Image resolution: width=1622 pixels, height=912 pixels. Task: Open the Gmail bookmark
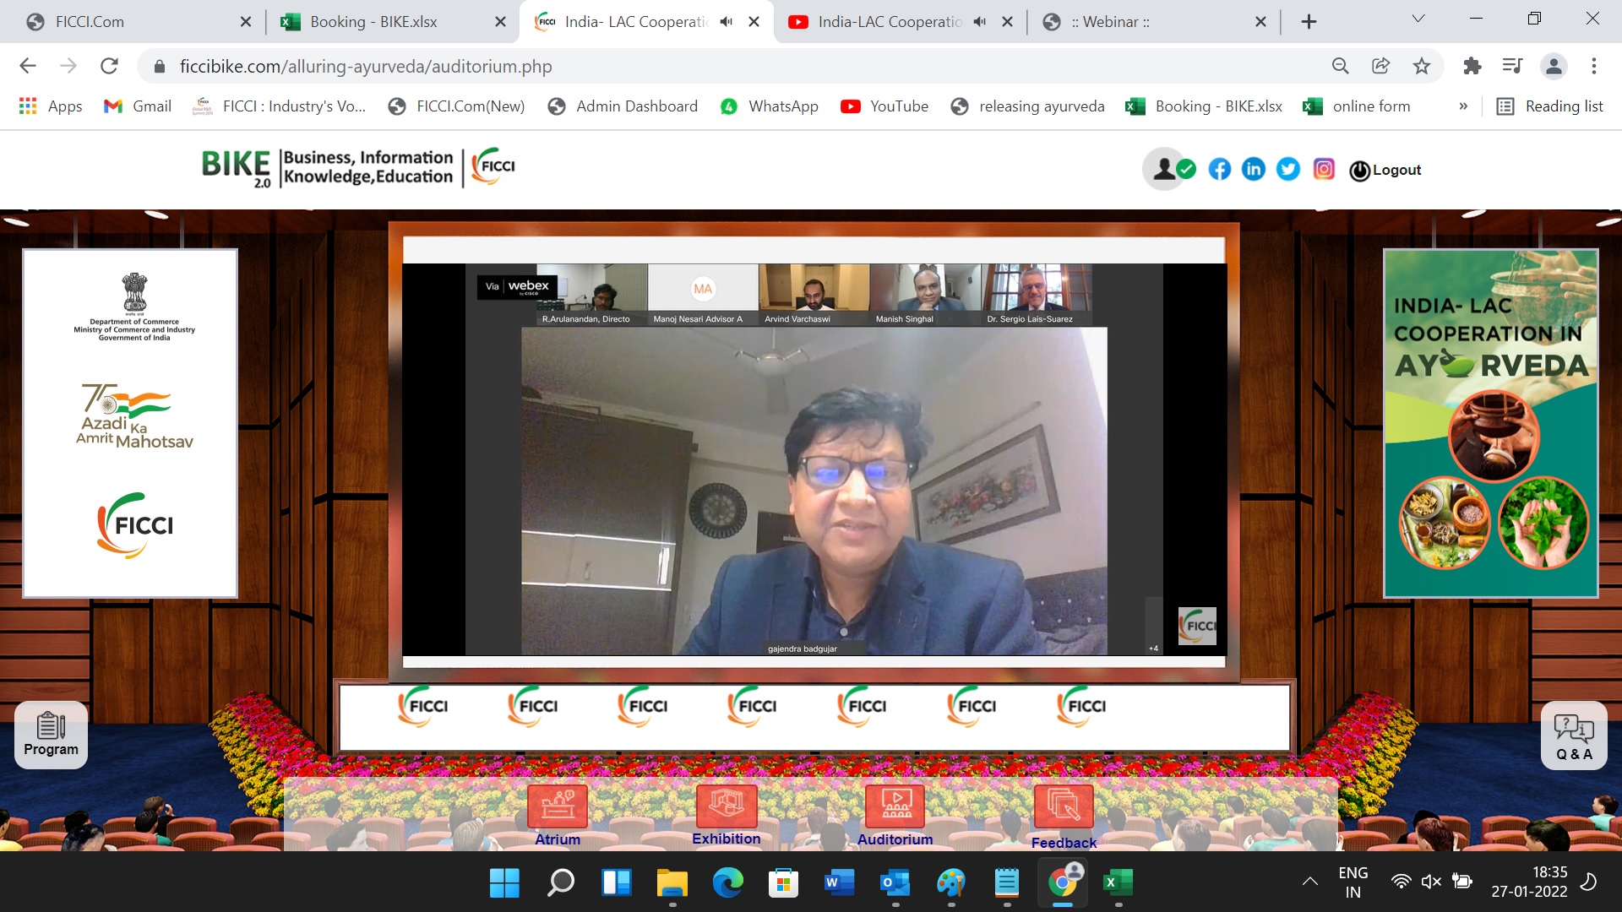138,106
